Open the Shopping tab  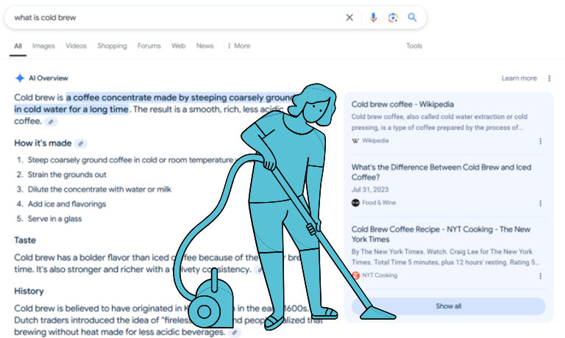coord(112,46)
